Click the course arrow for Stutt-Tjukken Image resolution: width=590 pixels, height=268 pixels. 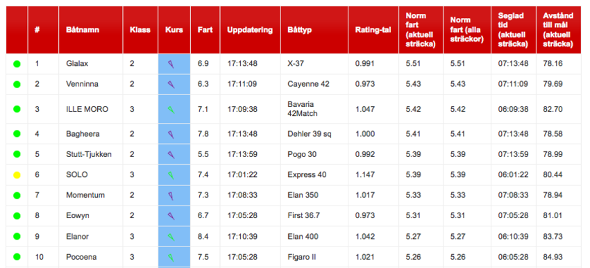point(171,154)
